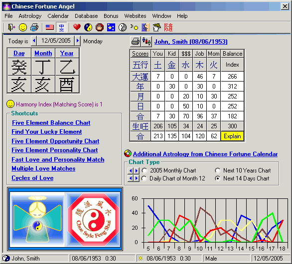Open Multiple Love Matches link
Image resolution: width=292 pixels, height=264 pixels.
pos(43,169)
